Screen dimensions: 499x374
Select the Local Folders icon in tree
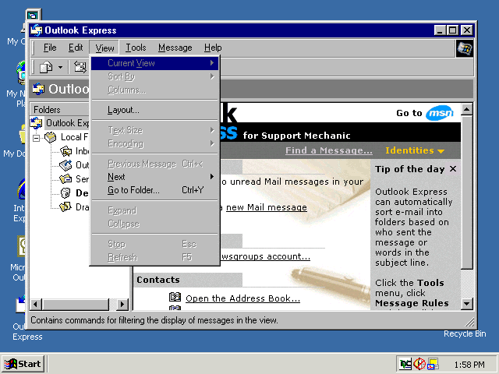[x=50, y=137]
